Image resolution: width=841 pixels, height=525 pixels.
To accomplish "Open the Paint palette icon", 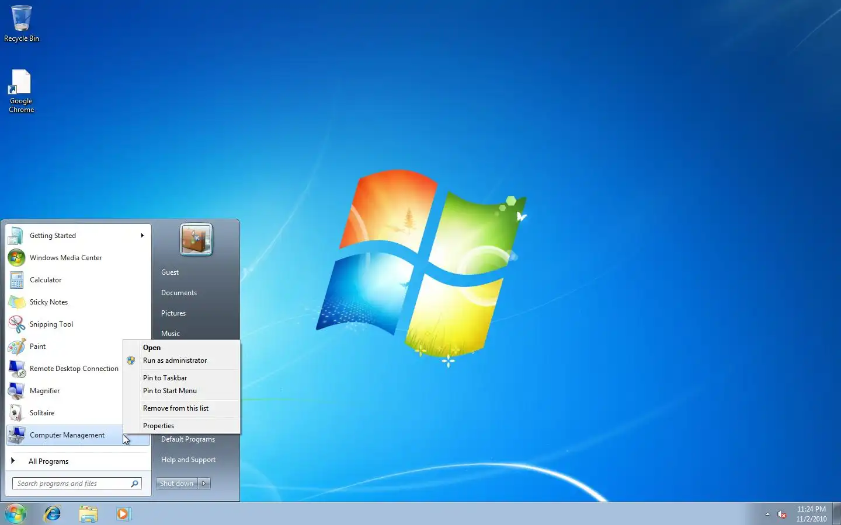I will [16, 346].
